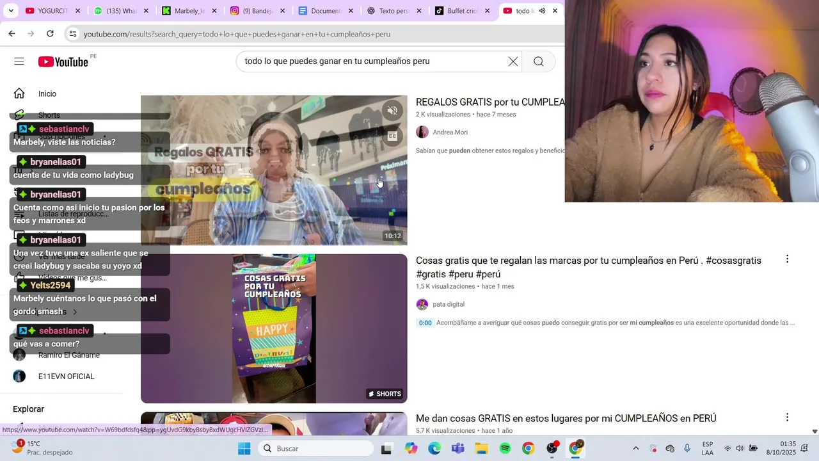Open the Cosas gratis que te regalan video title
The height and width of the screenshot is (461, 819).
pos(589,267)
